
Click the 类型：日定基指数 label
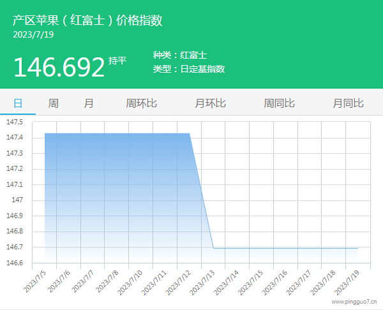[189, 69]
